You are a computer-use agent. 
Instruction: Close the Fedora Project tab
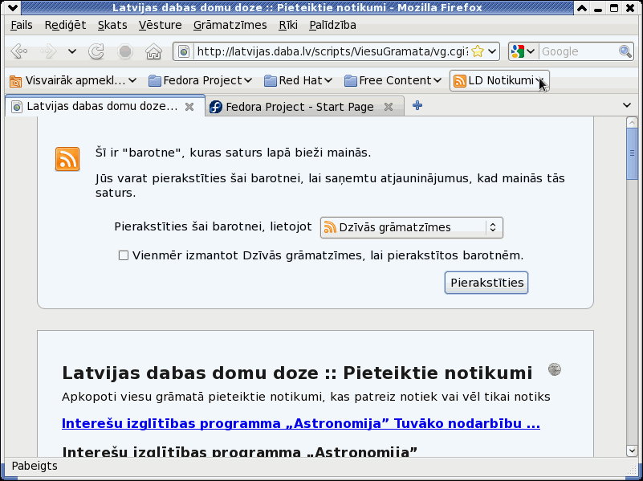389,107
